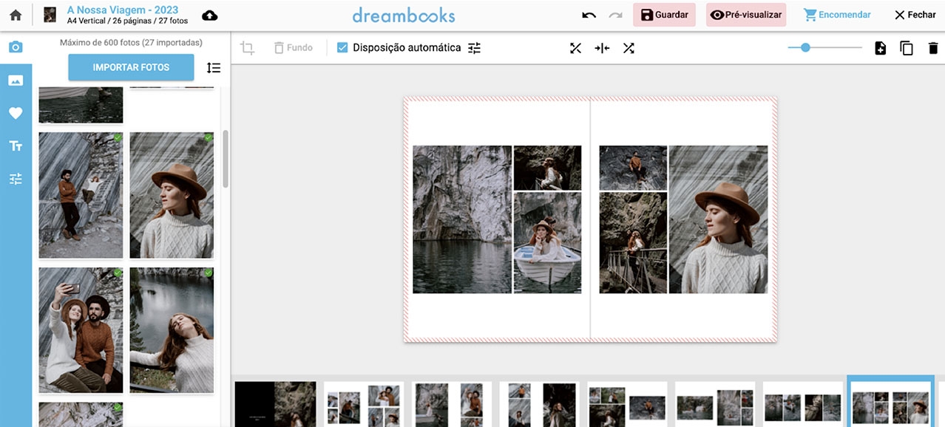The width and height of the screenshot is (945, 427).
Task: Adjust the zoom slider handle
Action: click(806, 47)
